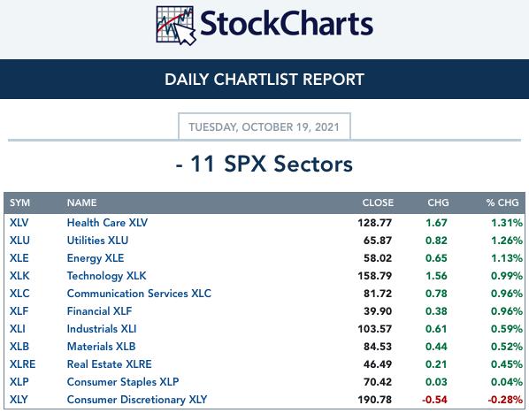
Task: Select Consumer Staples XLP link
Action: [123, 382]
